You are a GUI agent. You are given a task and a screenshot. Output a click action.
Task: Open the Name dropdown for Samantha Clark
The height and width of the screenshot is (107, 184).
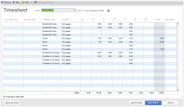[x=74, y=10]
